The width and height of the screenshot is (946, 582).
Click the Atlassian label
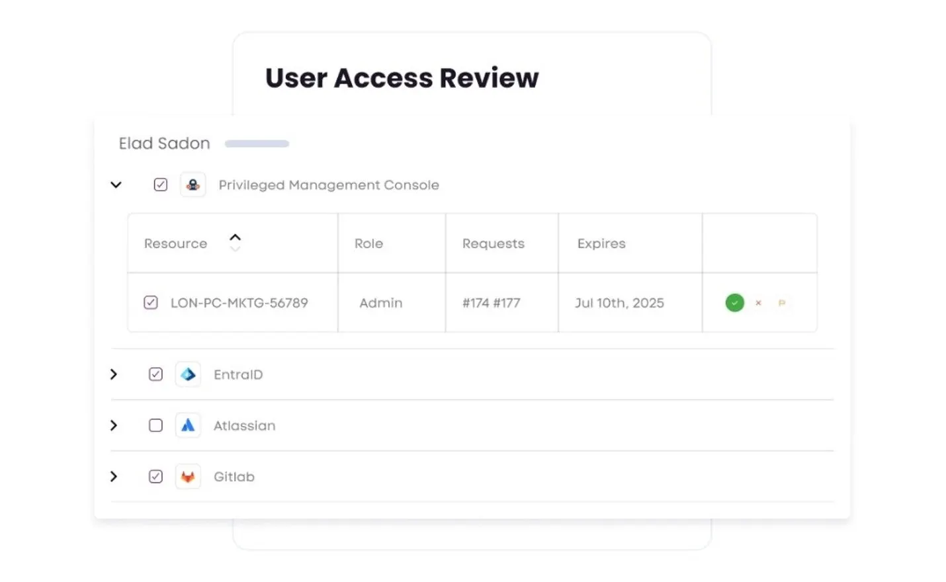(x=244, y=426)
